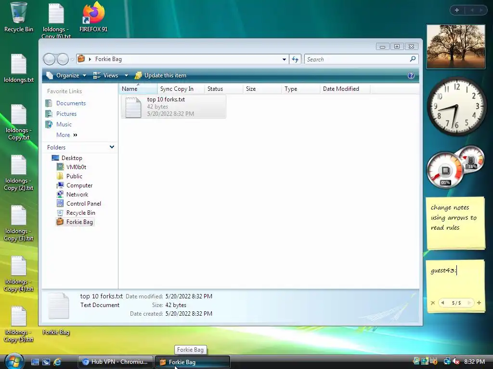Go to previous sticky note

click(443, 303)
